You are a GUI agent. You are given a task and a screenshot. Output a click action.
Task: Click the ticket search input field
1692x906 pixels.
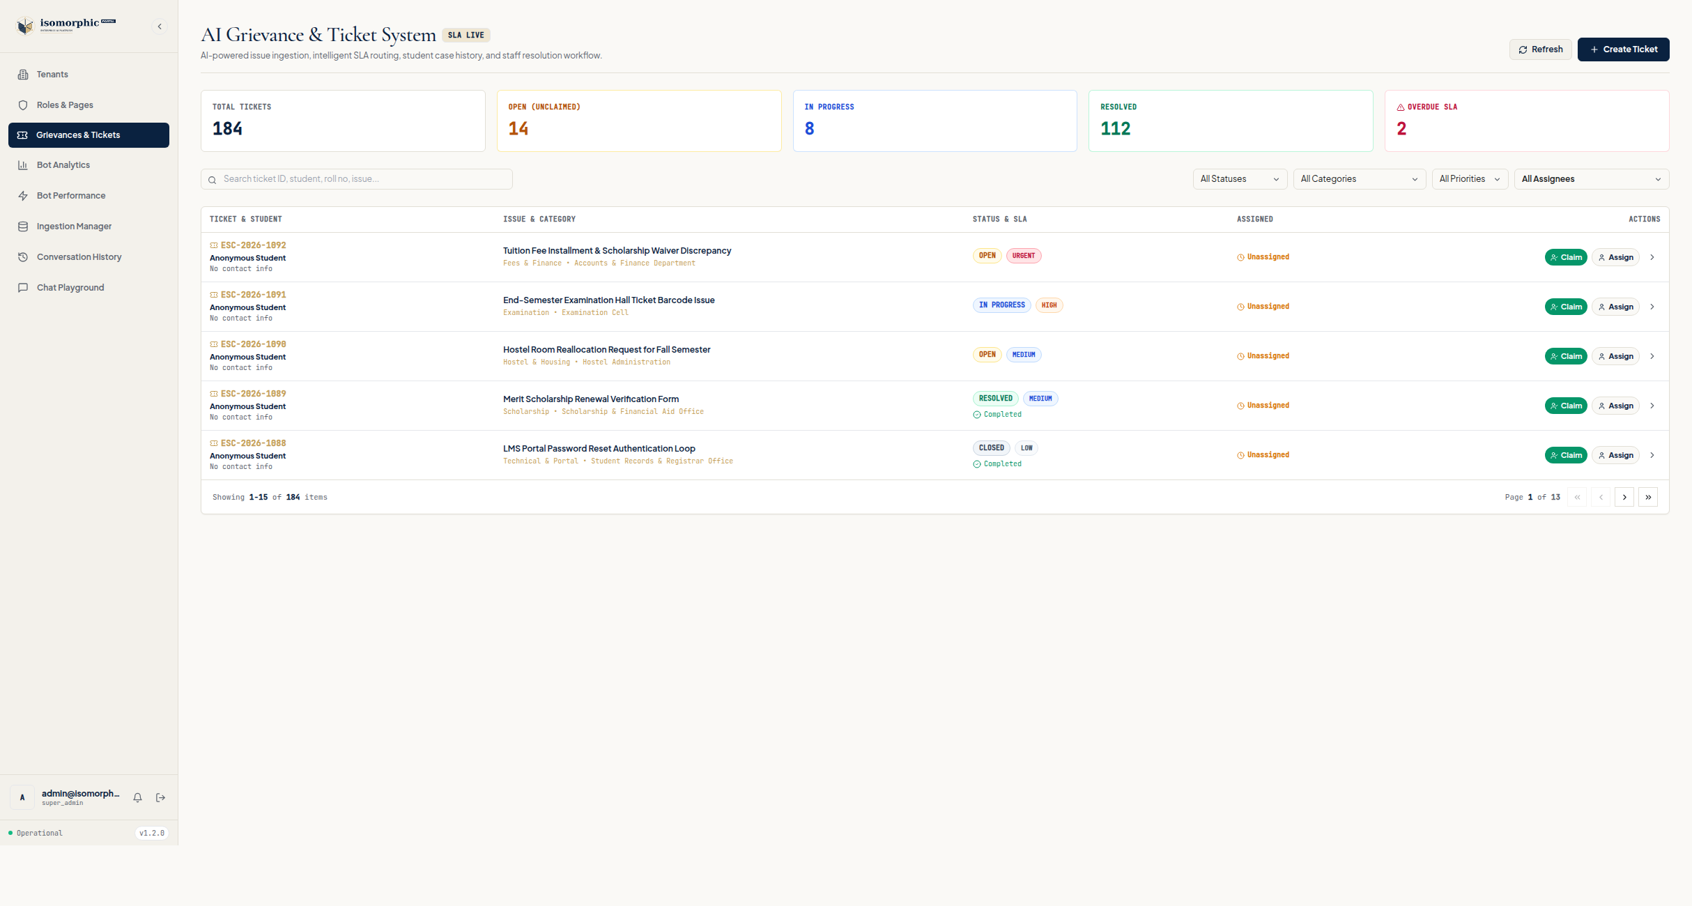pos(357,179)
